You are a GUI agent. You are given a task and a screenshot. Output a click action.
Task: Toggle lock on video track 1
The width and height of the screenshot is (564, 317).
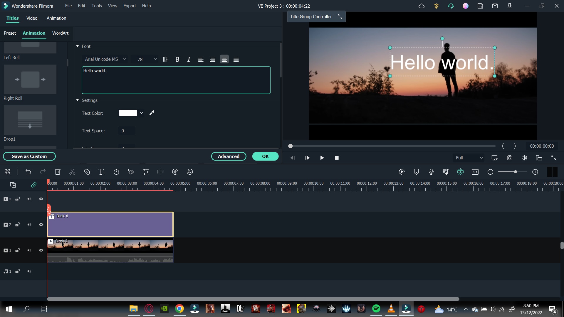pos(17,250)
